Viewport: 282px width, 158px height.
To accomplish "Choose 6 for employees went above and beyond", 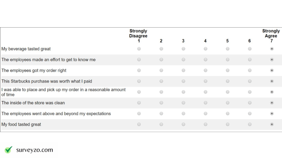I will coord(250,113).
